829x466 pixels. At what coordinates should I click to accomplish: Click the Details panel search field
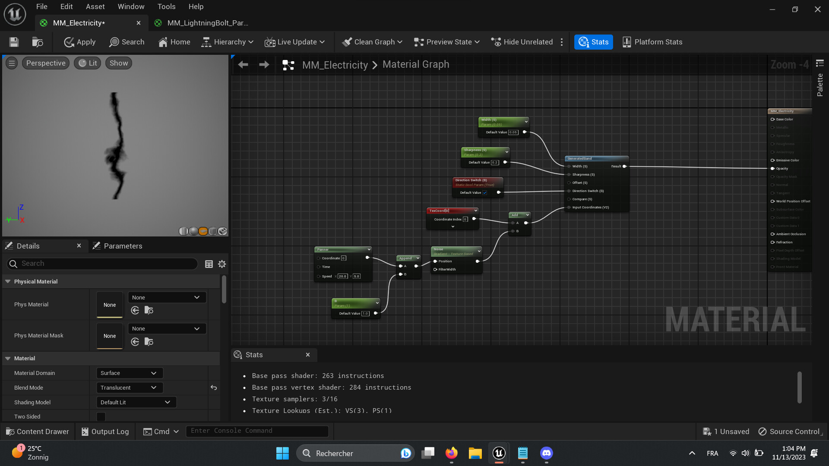coord(104,264)
